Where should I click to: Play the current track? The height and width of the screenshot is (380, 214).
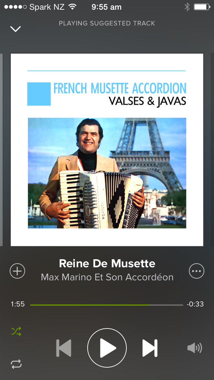pos(107,348)
